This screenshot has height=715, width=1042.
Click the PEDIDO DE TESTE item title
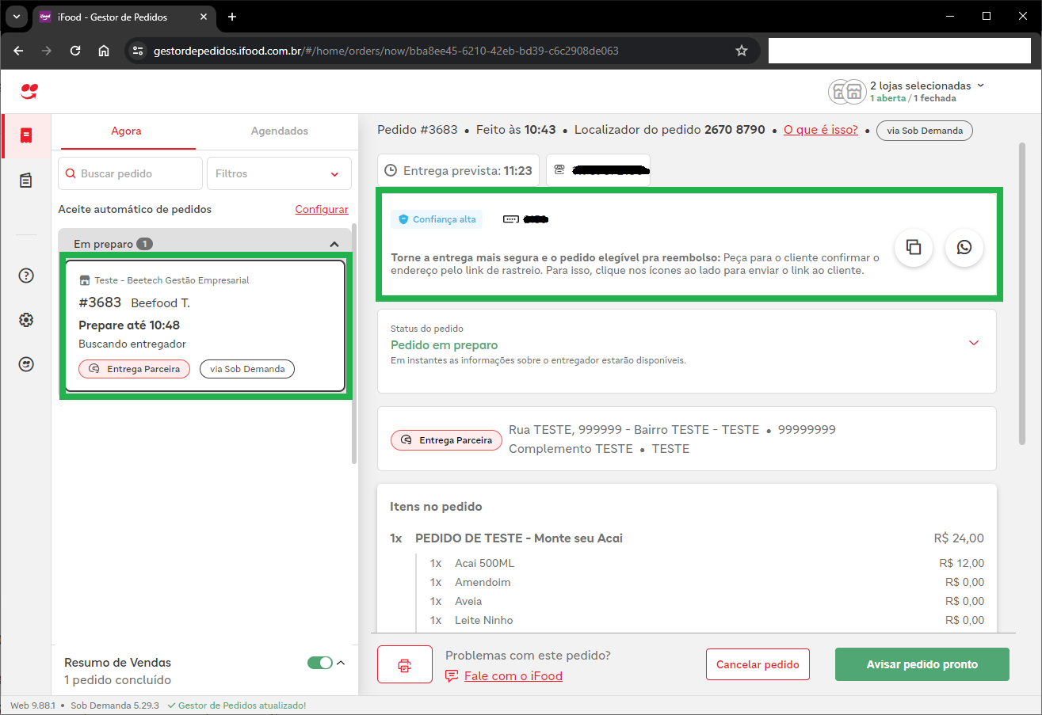519,538
